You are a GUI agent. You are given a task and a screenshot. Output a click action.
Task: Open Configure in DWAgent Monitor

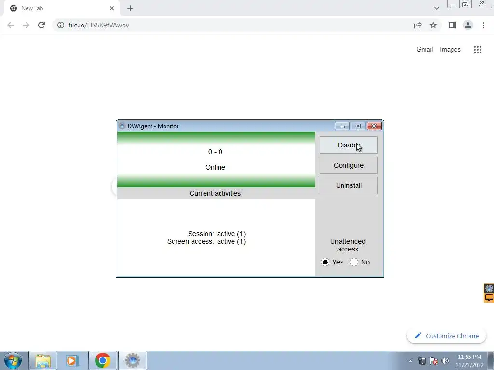point(348,166)
